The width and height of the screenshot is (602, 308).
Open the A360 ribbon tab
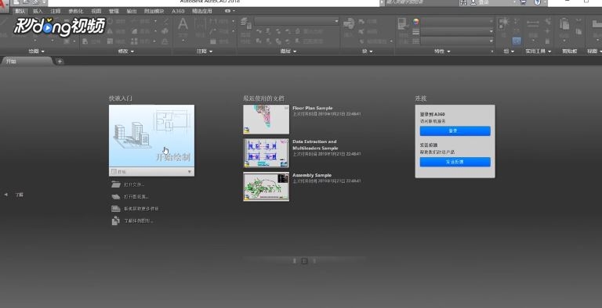pyautogui.click(x=178, y=11)
